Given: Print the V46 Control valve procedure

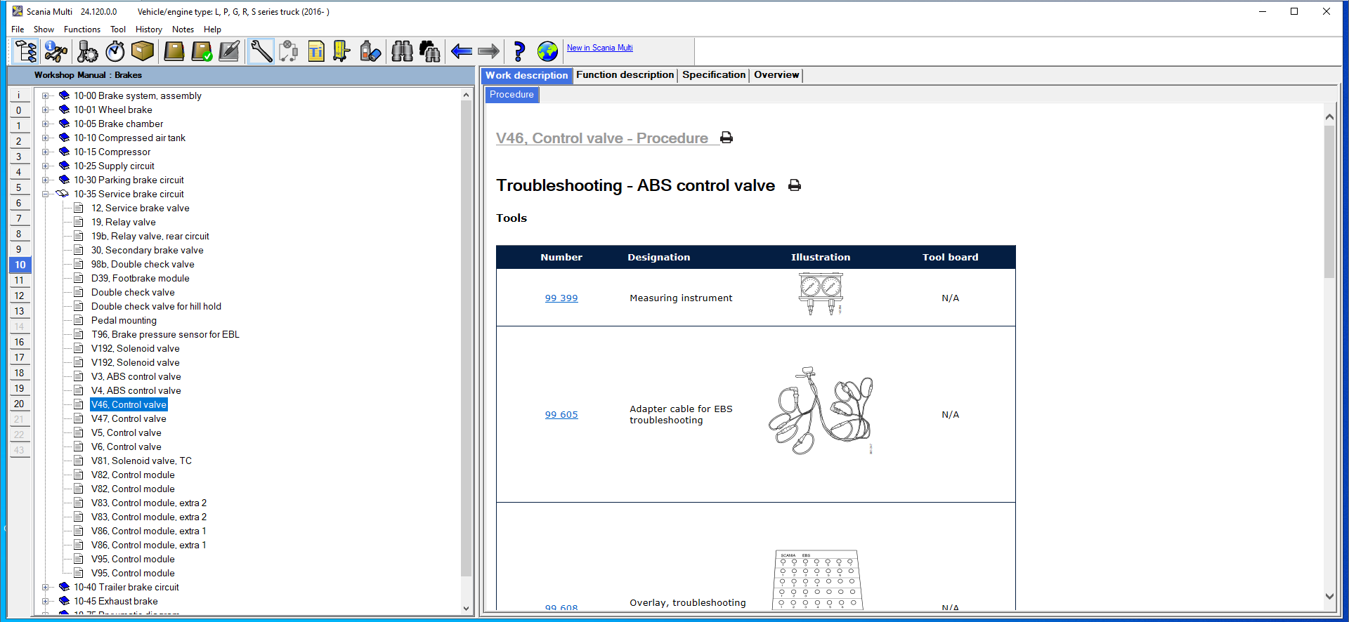Looking at the screenshot, I should coord(726,138).
